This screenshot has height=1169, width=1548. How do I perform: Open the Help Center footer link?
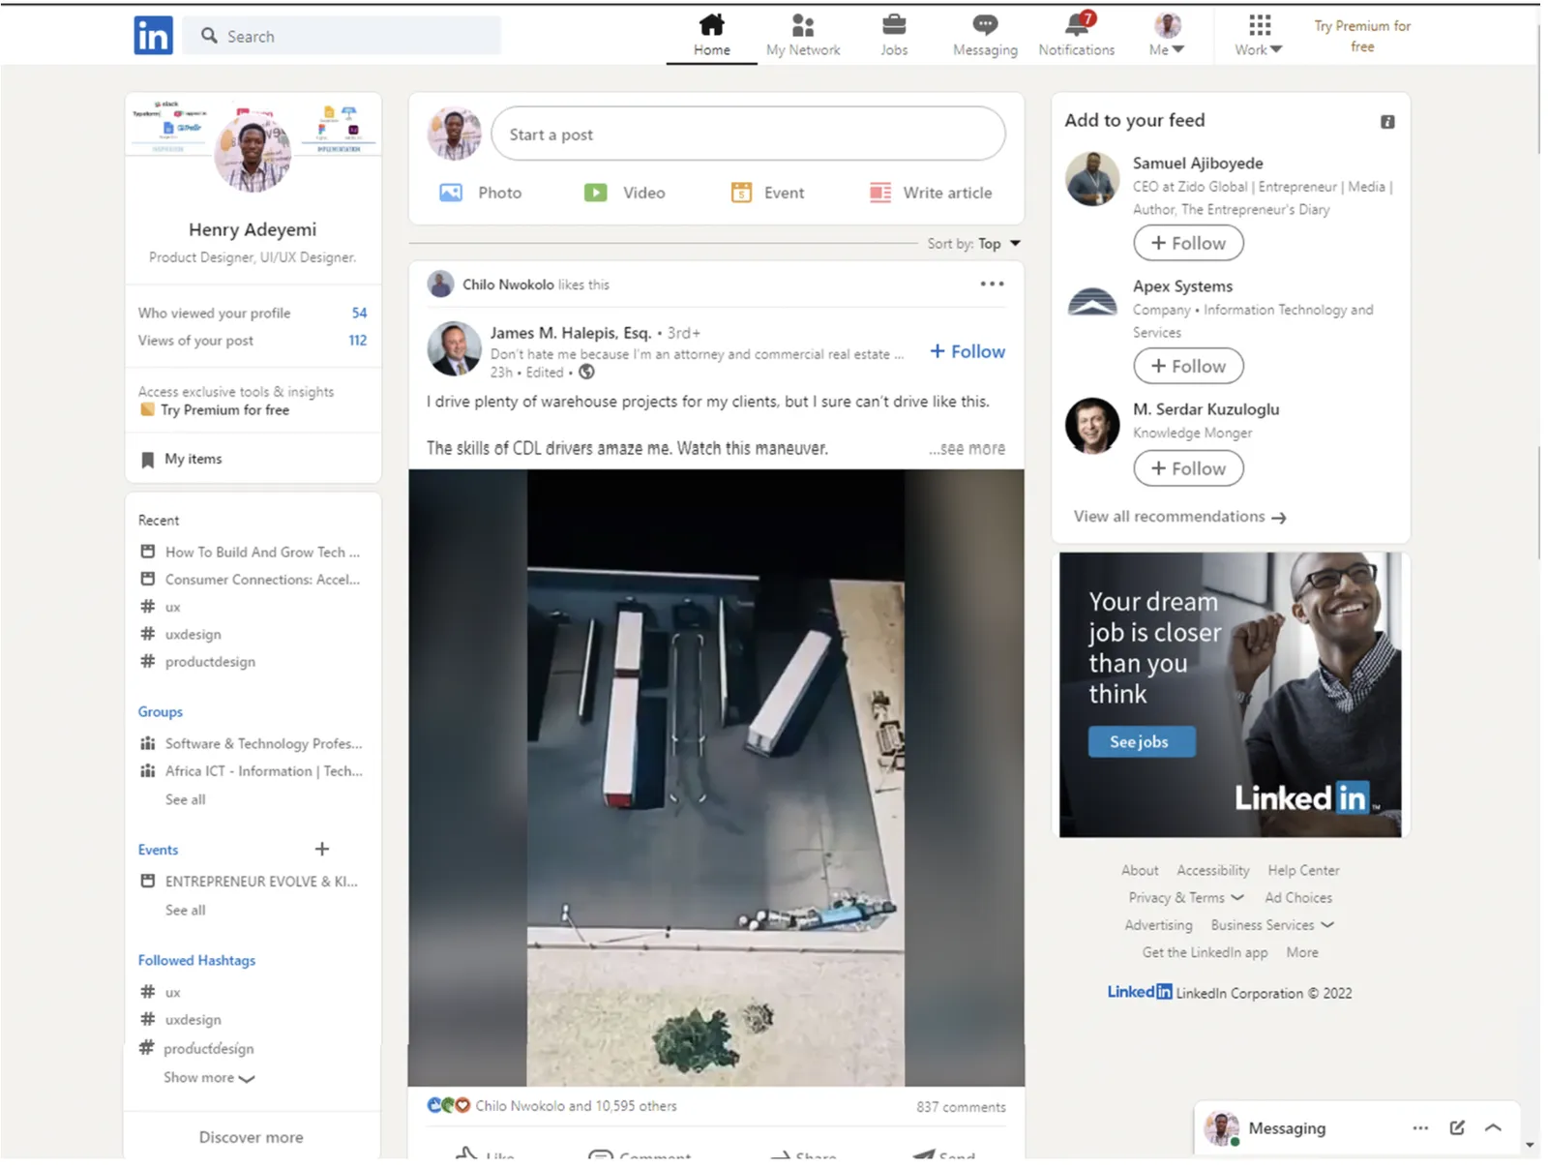coord(1303,870)
